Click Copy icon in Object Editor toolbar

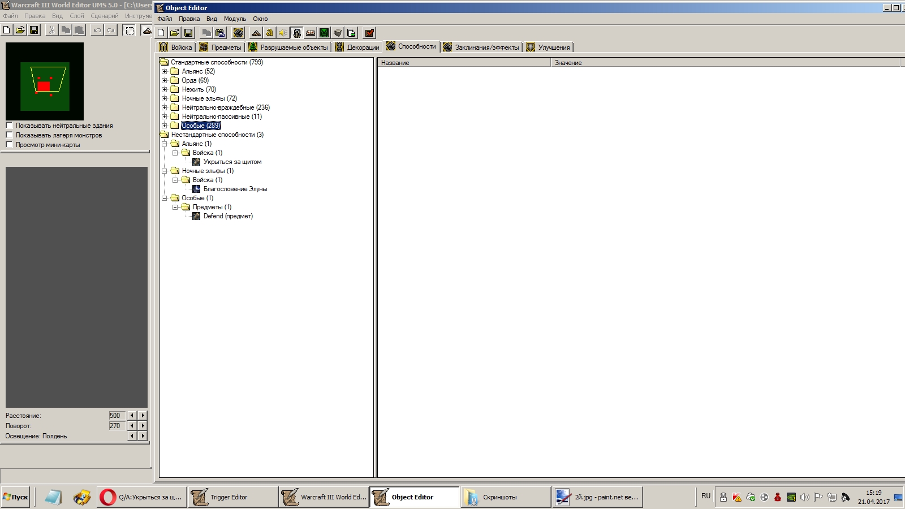(206, 33)
